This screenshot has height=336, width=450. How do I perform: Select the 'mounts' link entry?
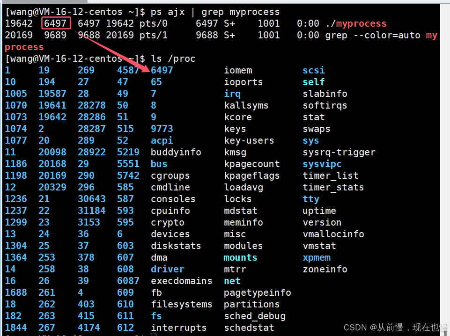point(241,258)
